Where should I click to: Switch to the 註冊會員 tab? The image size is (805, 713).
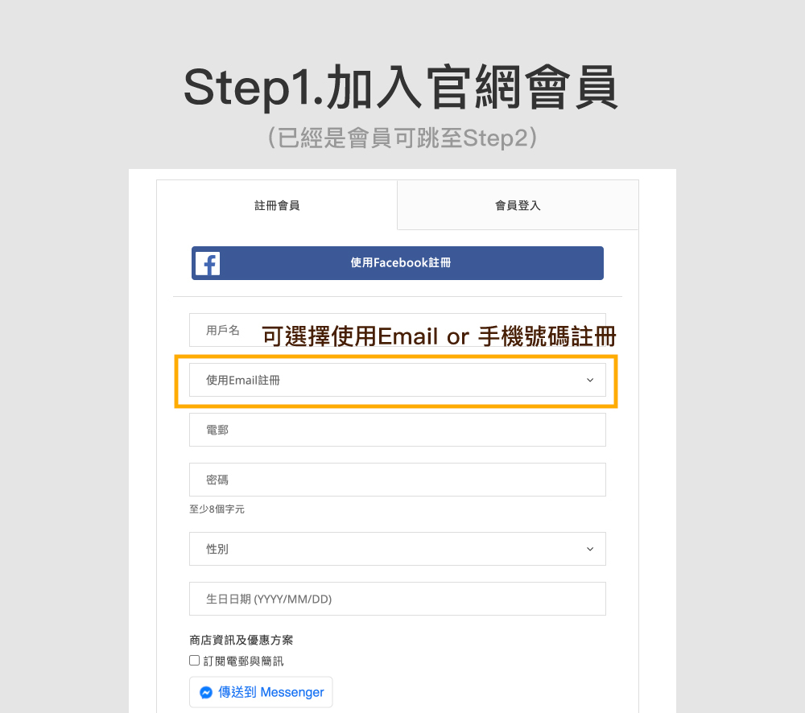click(x=277, y=205)
